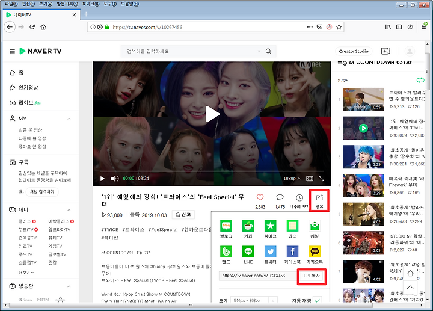Click 채널 탐색하기 button
Screen dimensions: 433x311
42,192
